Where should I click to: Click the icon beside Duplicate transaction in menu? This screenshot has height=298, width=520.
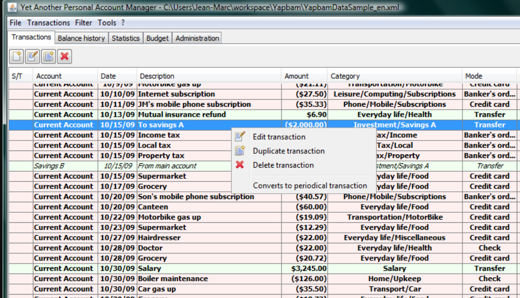click(240, 151)
